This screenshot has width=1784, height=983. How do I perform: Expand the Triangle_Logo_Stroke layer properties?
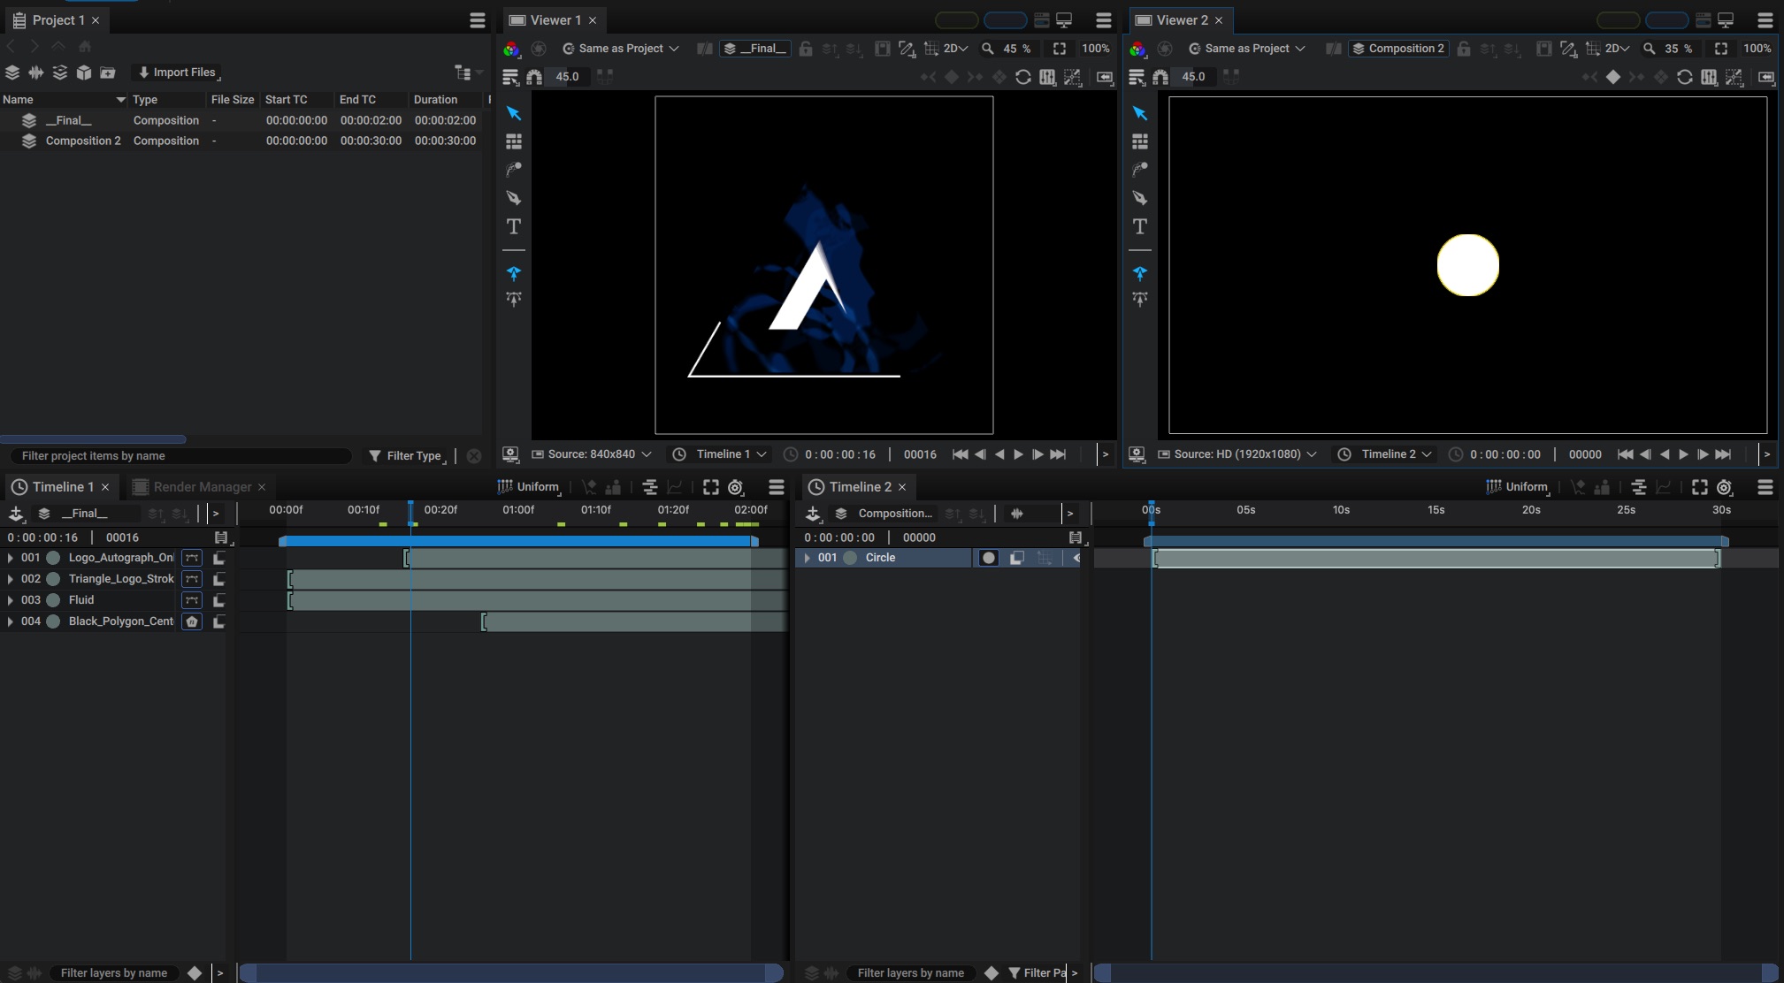pyautogui.click(x=10, y=579)
